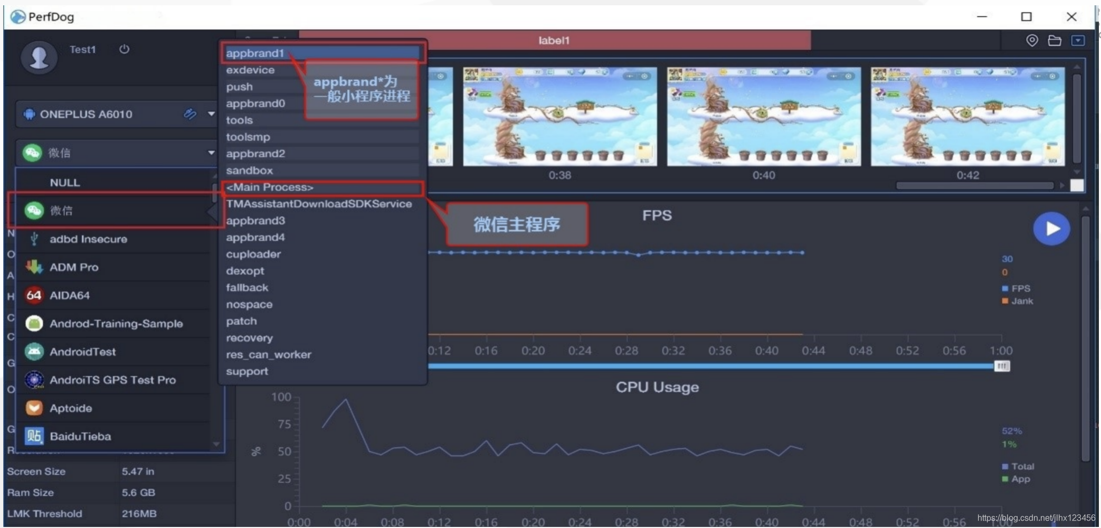Viewport: 1101px width, 528px height.
Task: Choose Aptoide from the app list
Action: [x=113, y=408]
